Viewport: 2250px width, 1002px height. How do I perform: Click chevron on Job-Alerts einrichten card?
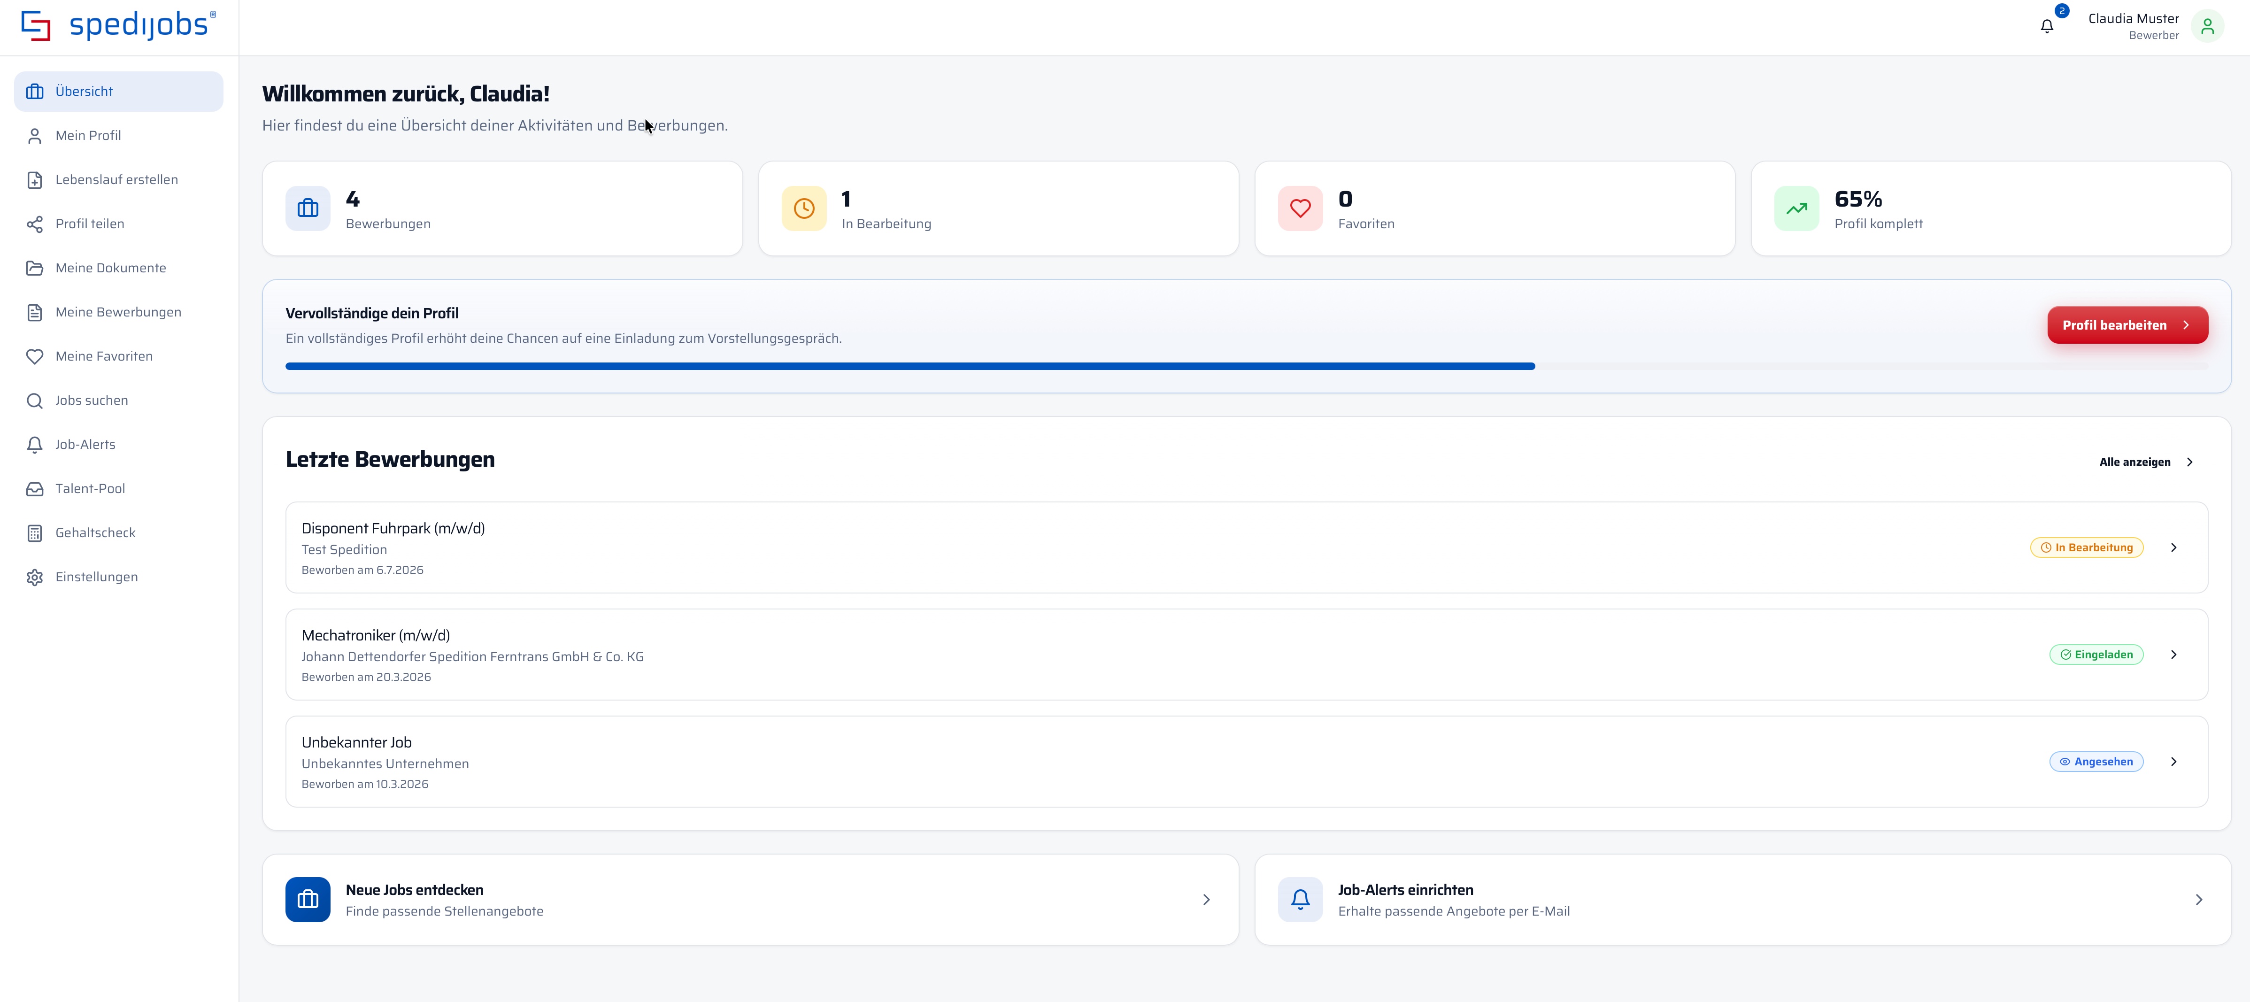click(x=2198, y=899)
